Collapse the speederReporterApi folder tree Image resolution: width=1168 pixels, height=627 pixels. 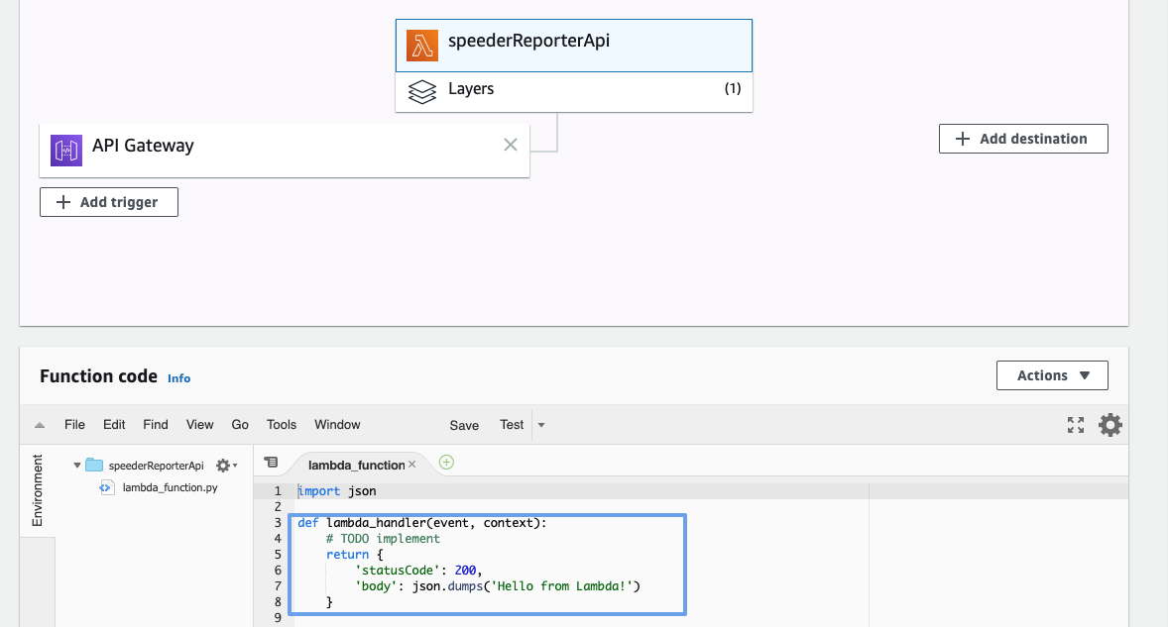click(x=76, y=466)
